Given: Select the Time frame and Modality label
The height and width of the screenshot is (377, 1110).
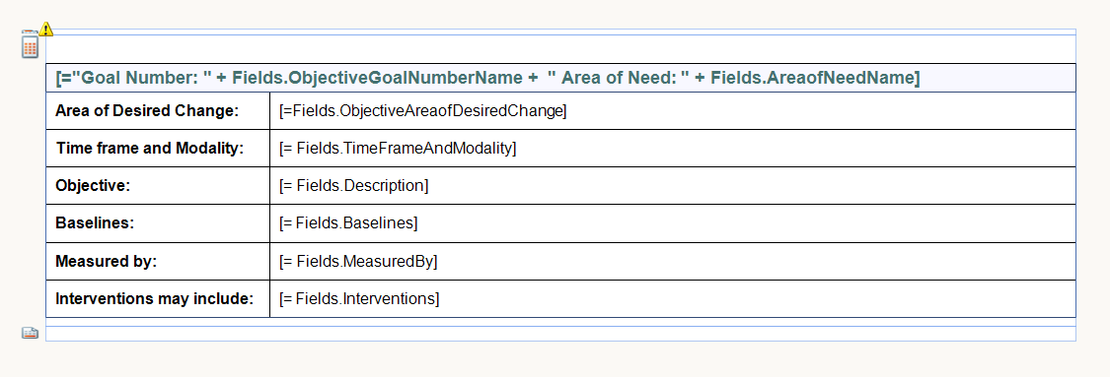Looking at the screenshot, I should [158, 149].
